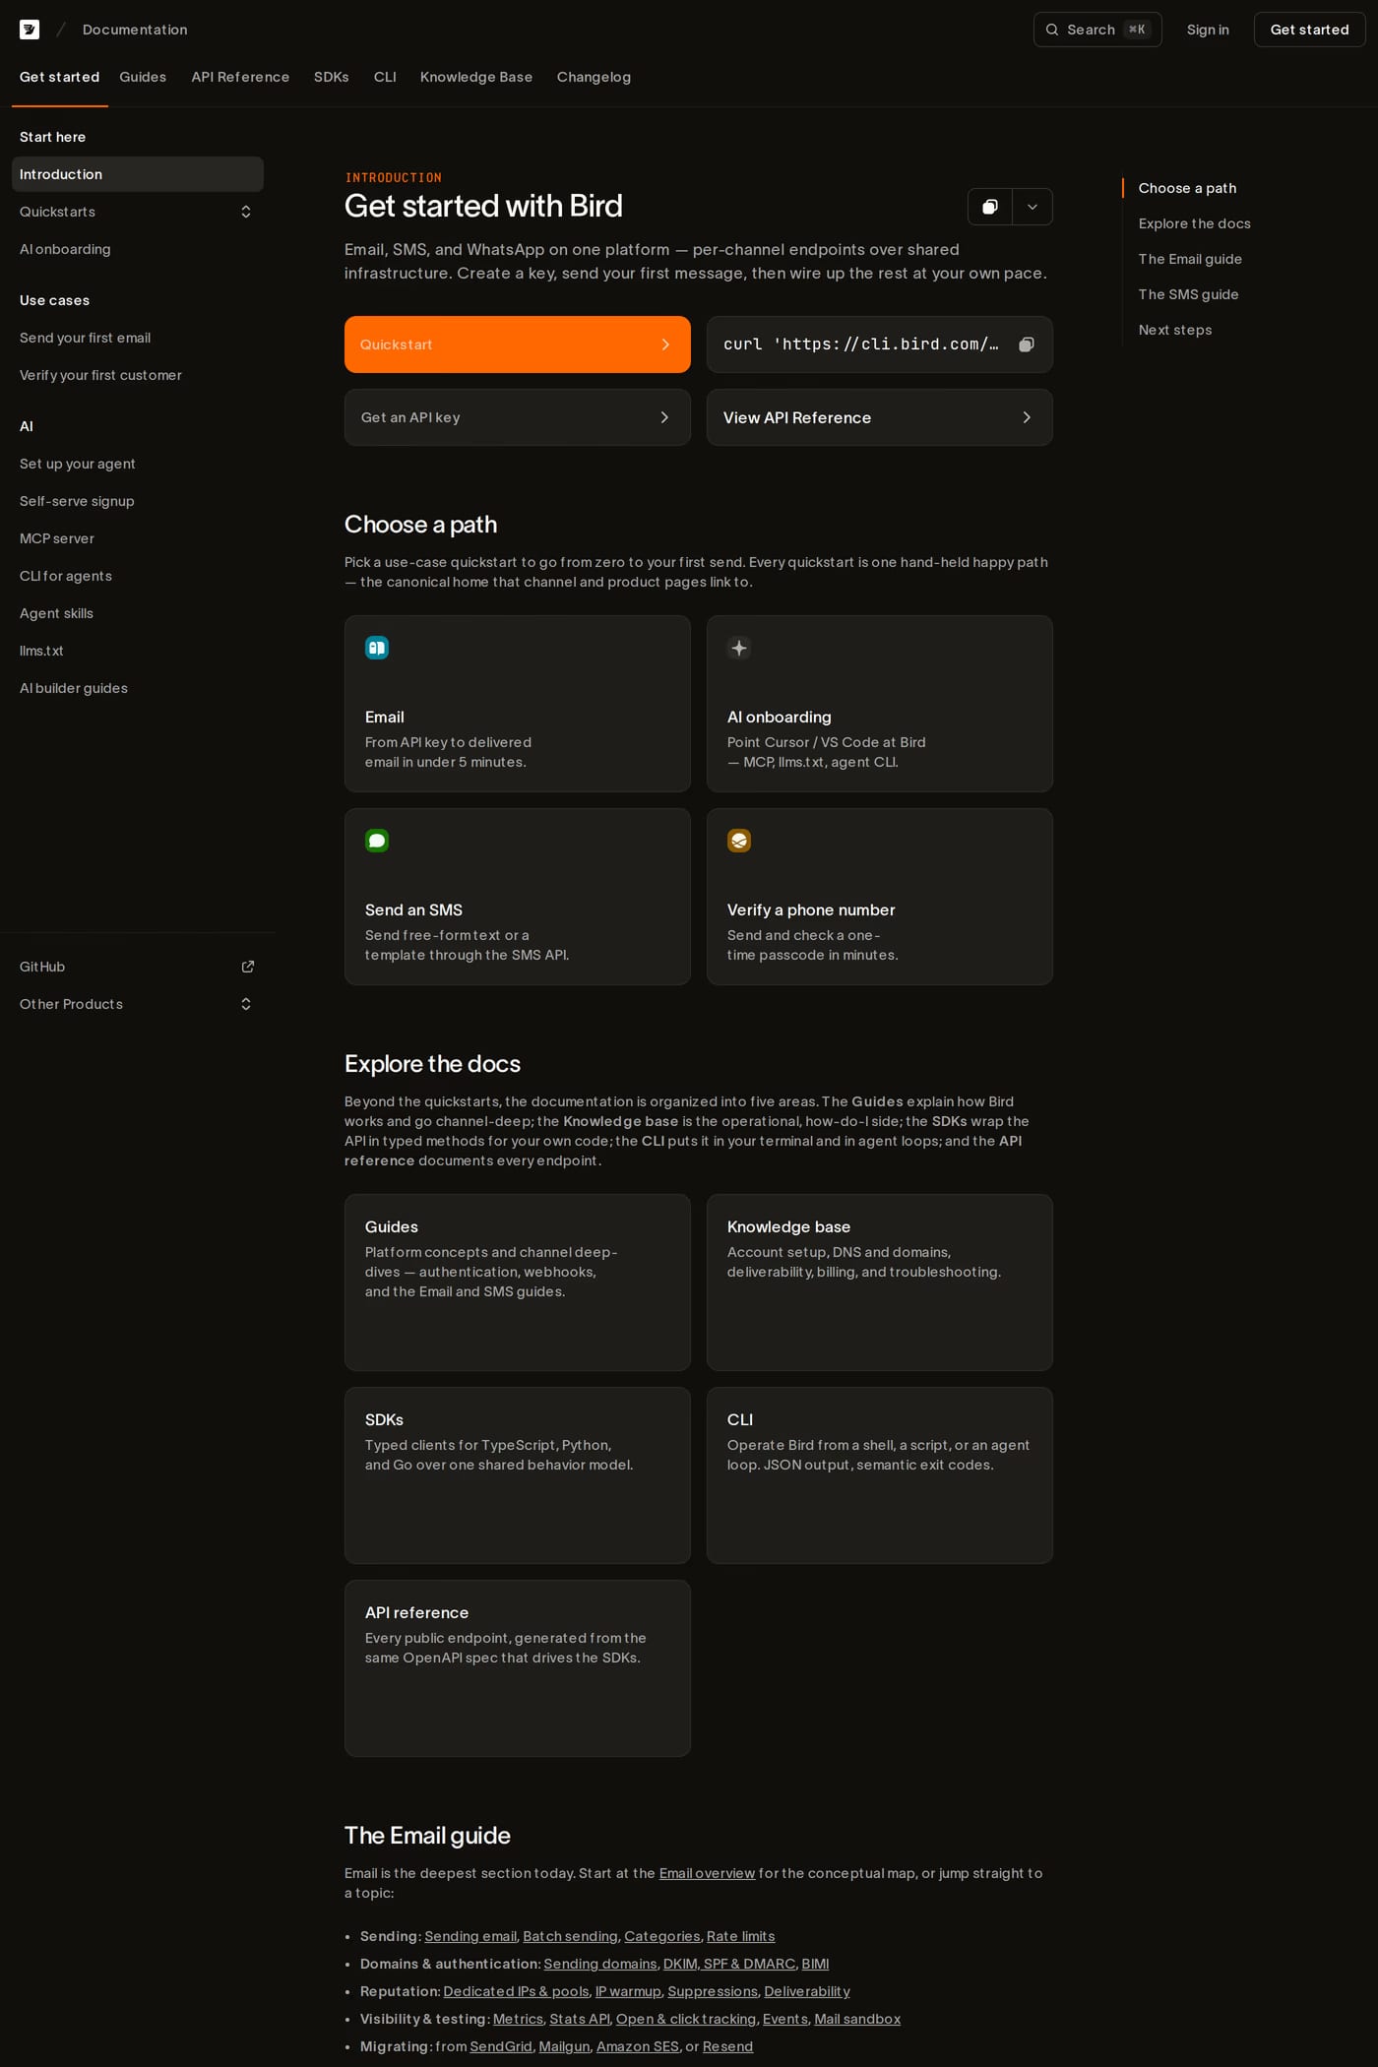Open the Search box
This screenshot has height=2067, width=1378.
(x=1097, y=30)
